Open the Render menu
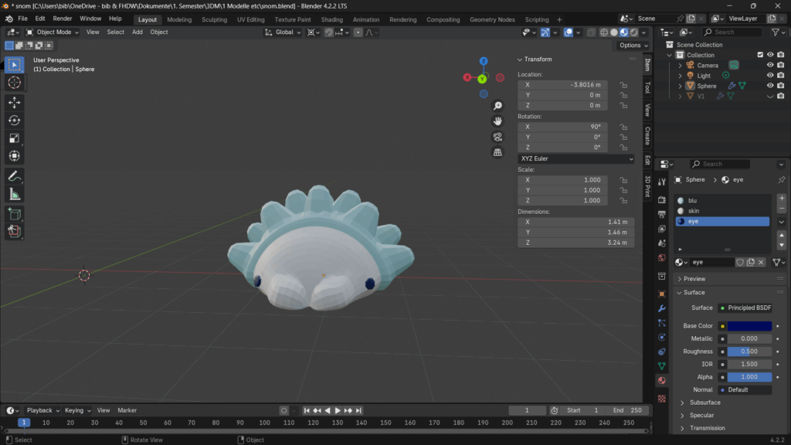 pyautogui.click(x=62, y=18)
